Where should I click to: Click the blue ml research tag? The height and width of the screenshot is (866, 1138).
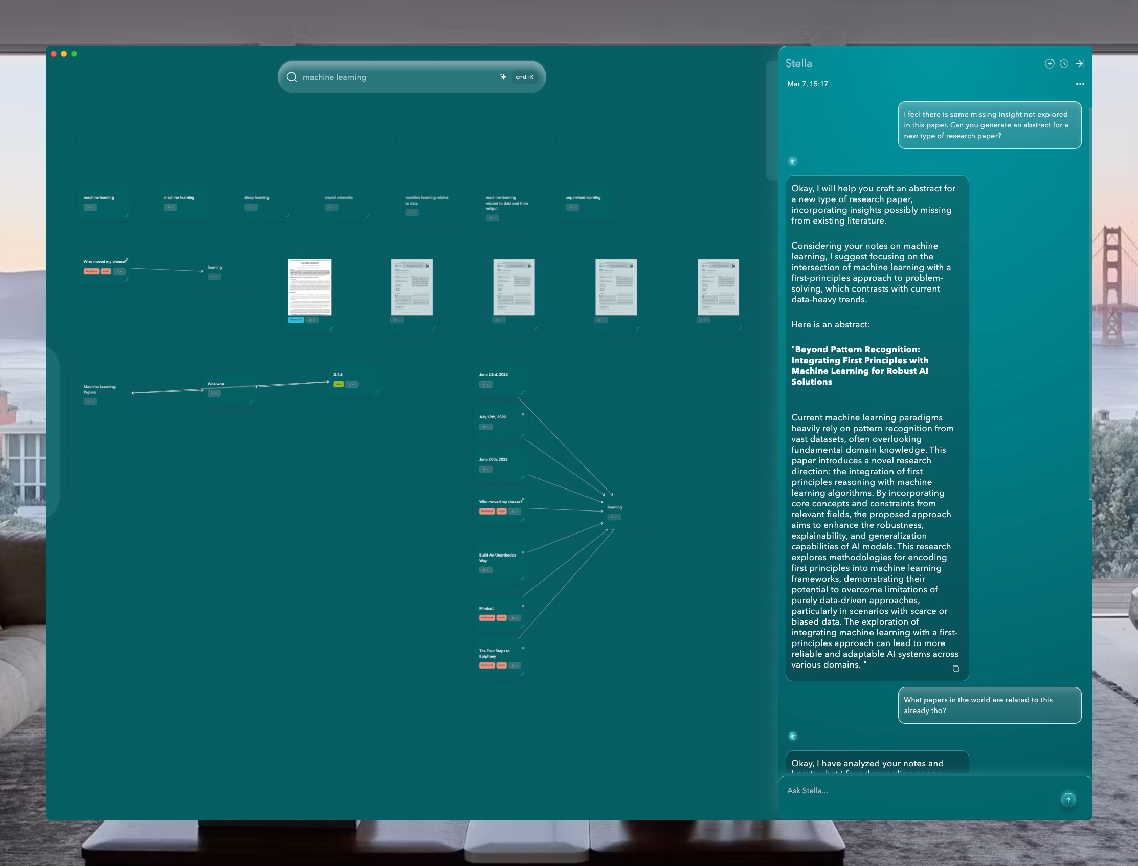[296, 320]
